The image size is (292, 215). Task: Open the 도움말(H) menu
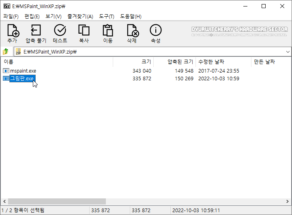tap(131, 17)
